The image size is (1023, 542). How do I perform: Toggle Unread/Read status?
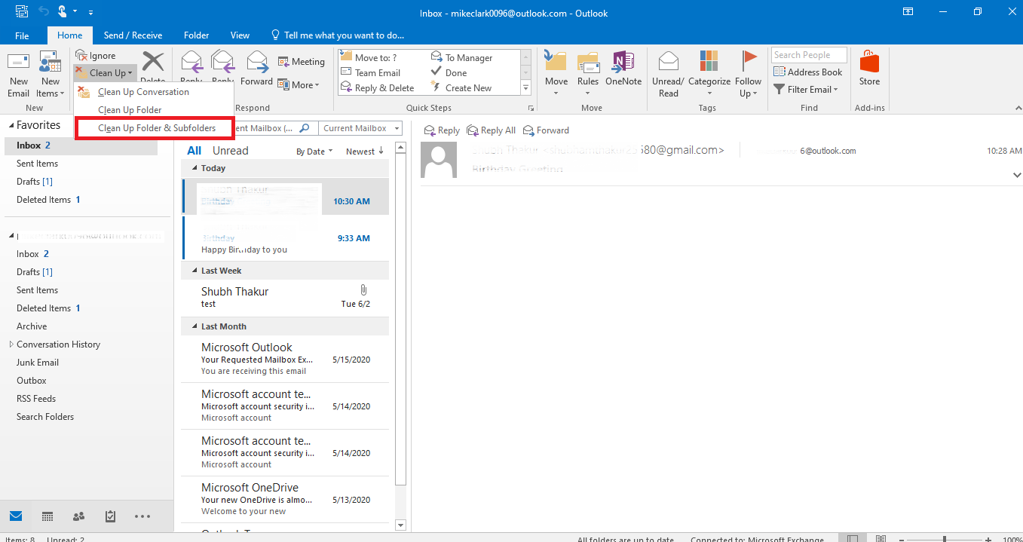coord(668,75)
